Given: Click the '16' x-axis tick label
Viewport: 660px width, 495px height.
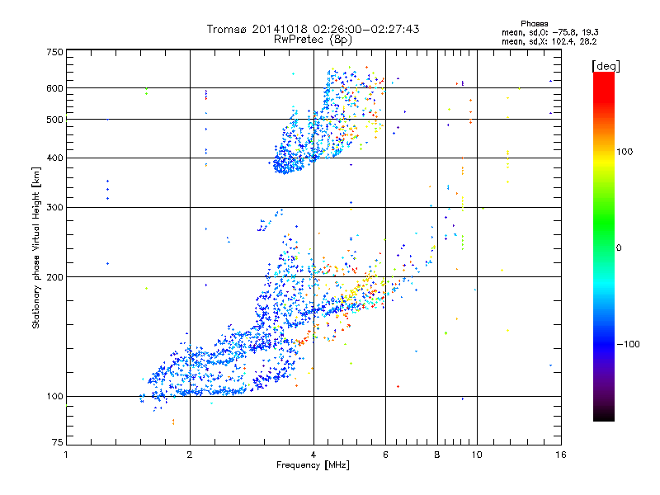Looking at the screenshot, I should [561, 455].
